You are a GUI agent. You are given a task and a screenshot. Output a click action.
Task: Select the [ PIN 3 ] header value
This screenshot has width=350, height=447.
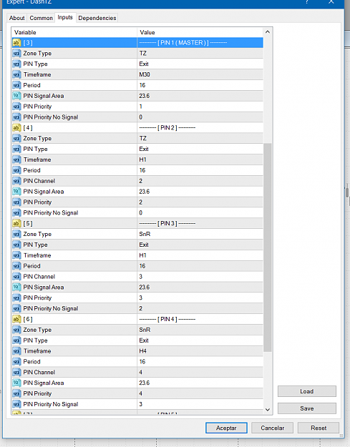(x=200, y=223)
